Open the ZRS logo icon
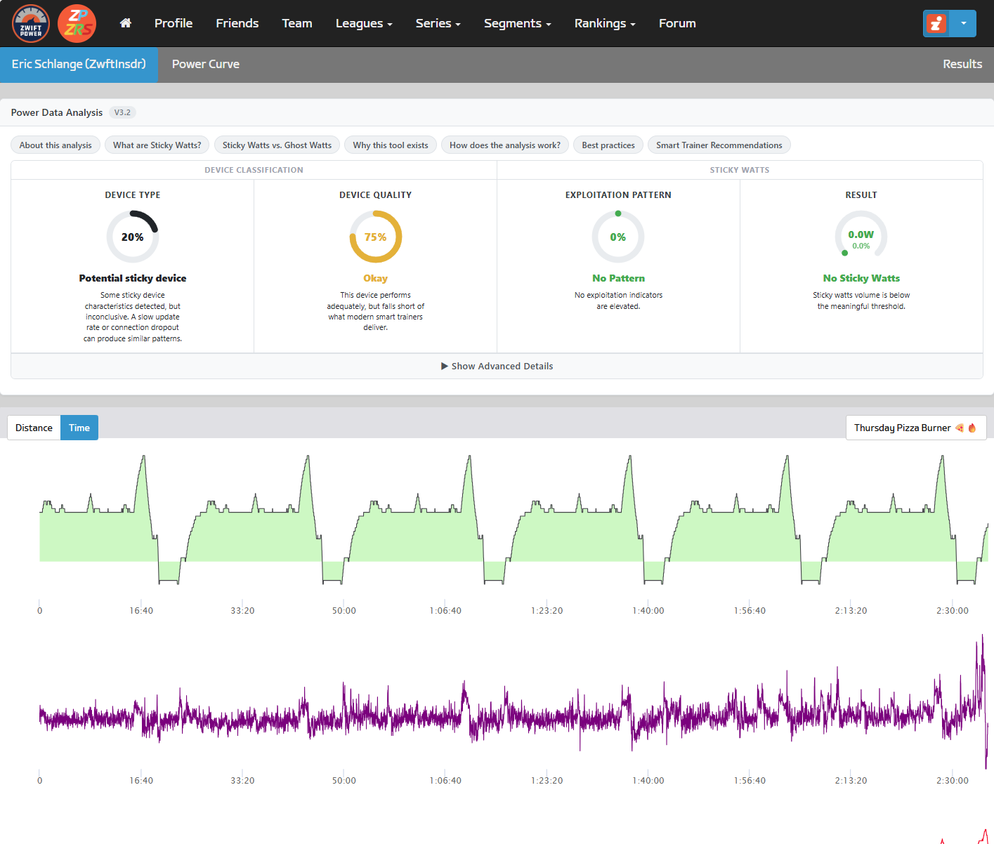Screen dimensions: 994x844 point(77,23)
